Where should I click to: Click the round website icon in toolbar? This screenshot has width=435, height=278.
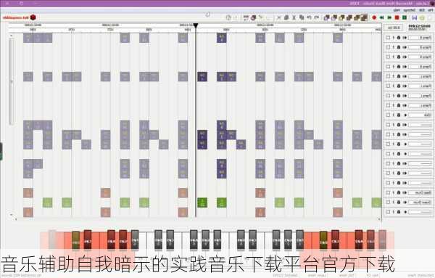coord(228,17)
